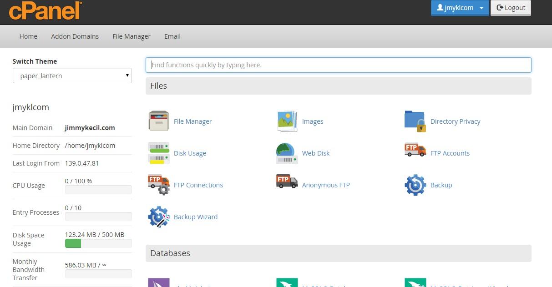Open the File Manager link in Files
The image size is (552, 287).
click(x=192, y=121)
